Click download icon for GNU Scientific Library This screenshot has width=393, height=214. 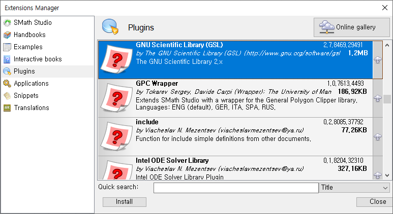point(377,60)
